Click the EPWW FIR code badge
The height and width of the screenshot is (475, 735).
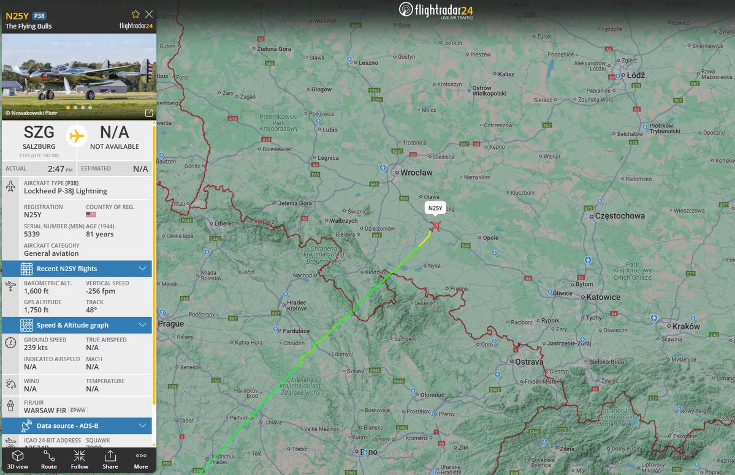78,410
